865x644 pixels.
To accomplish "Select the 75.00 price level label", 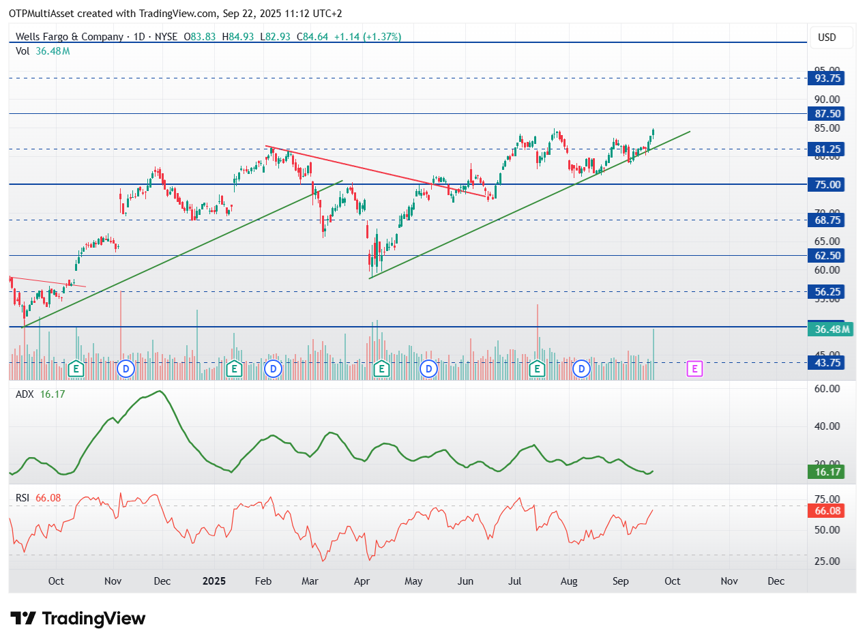I will (827, 184).
